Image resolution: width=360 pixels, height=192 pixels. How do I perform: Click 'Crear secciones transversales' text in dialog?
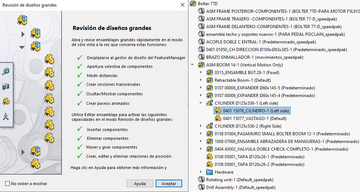click(113, 85)
